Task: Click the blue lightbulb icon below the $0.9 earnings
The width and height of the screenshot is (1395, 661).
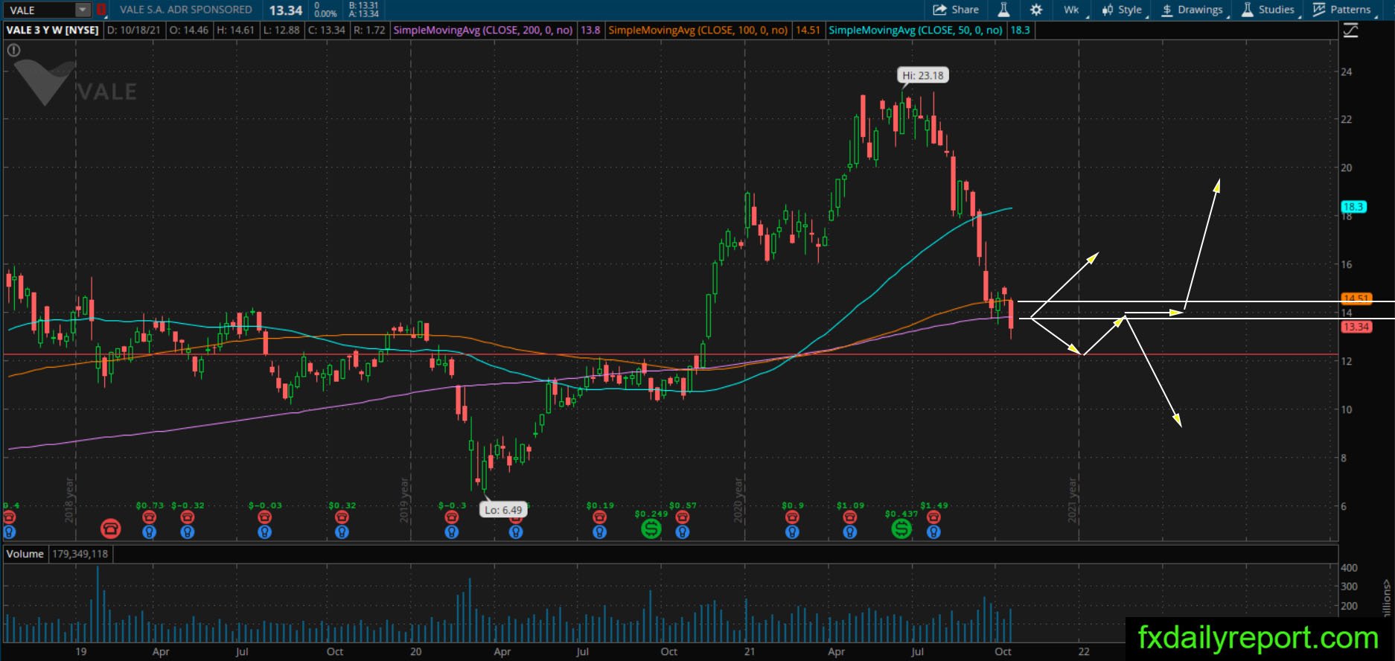Action: (x=792, y=532)
